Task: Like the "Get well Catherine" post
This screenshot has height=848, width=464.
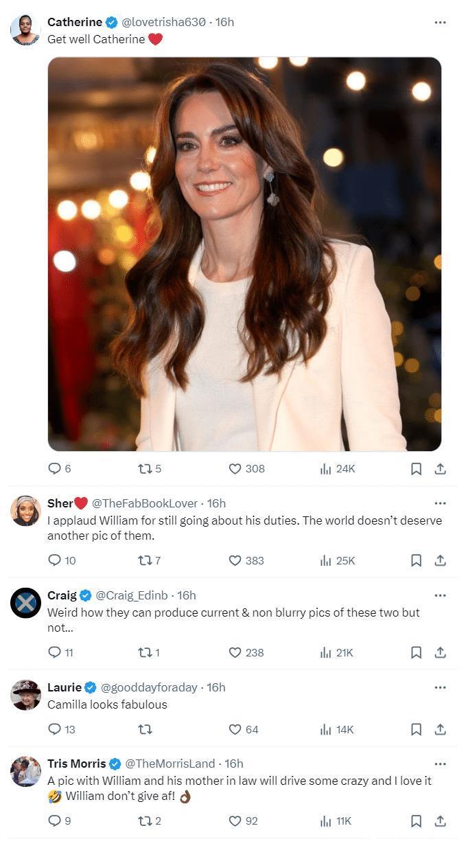Action: 235,469
